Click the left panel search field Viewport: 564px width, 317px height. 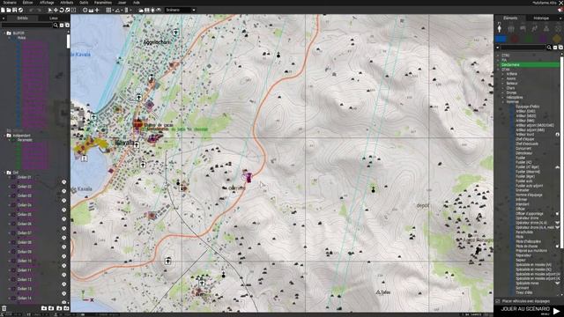pos(26,26)
